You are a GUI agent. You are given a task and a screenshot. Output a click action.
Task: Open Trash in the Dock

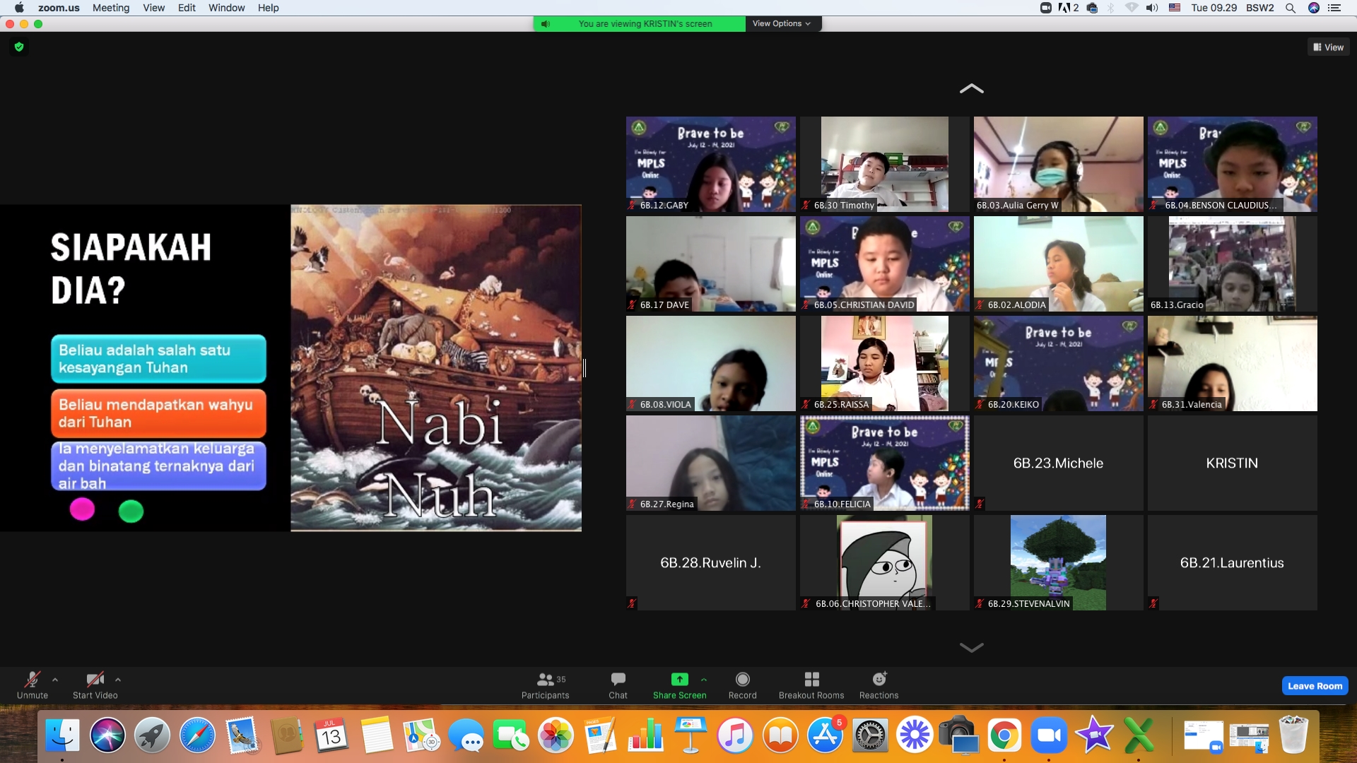pyautogui.click(x=1293, y=736)
